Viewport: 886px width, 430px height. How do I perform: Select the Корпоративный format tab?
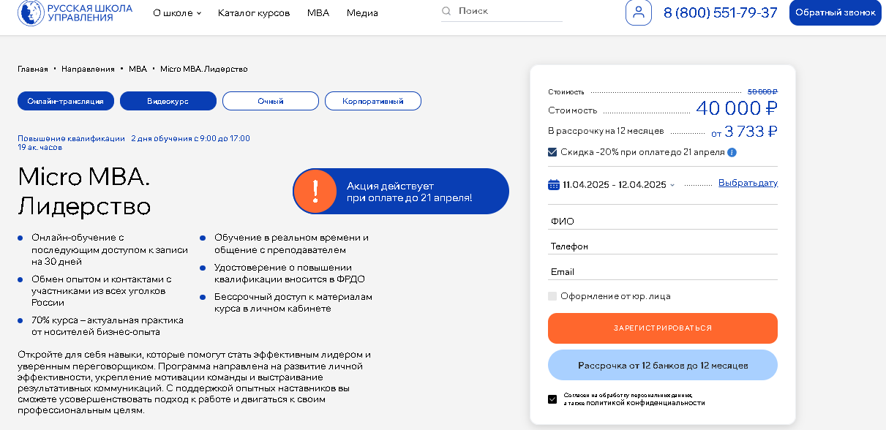point(373,101)
